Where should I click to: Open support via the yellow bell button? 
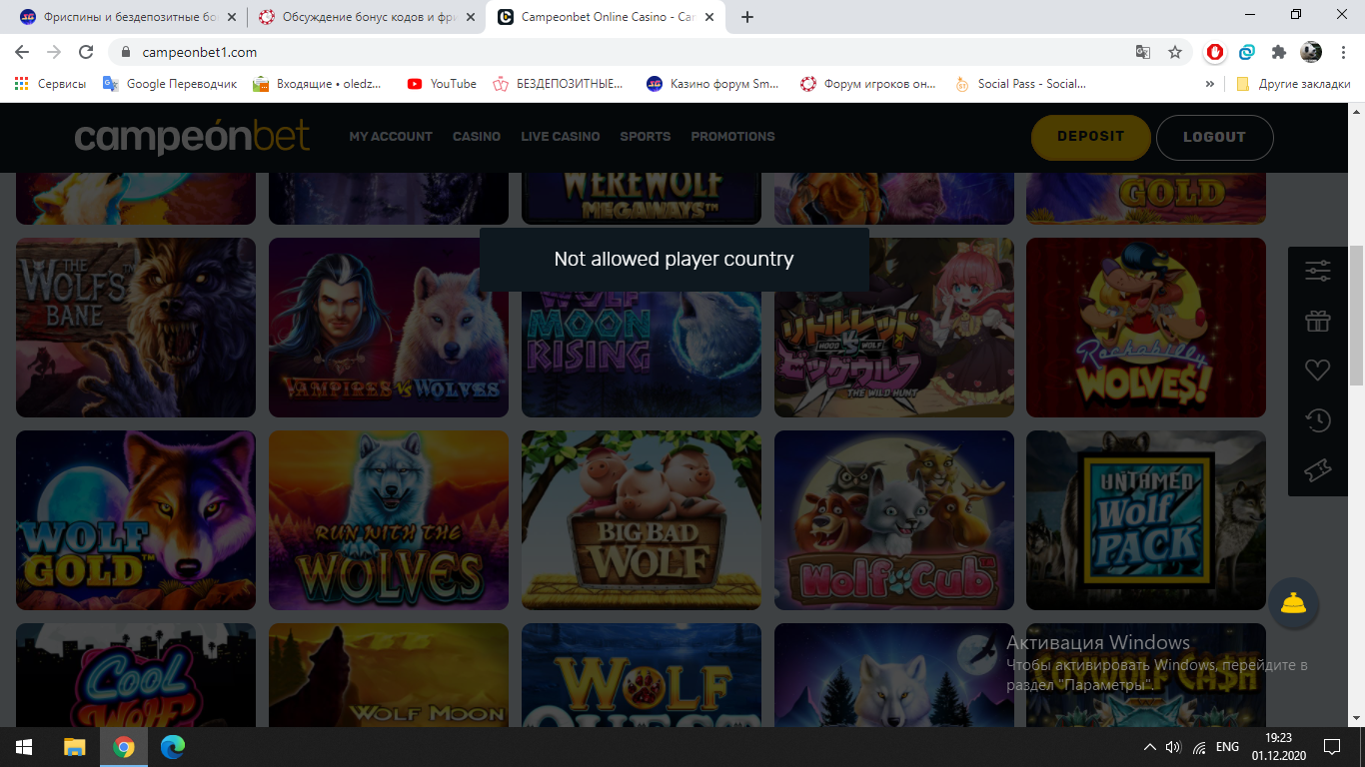click(1294, 602)
